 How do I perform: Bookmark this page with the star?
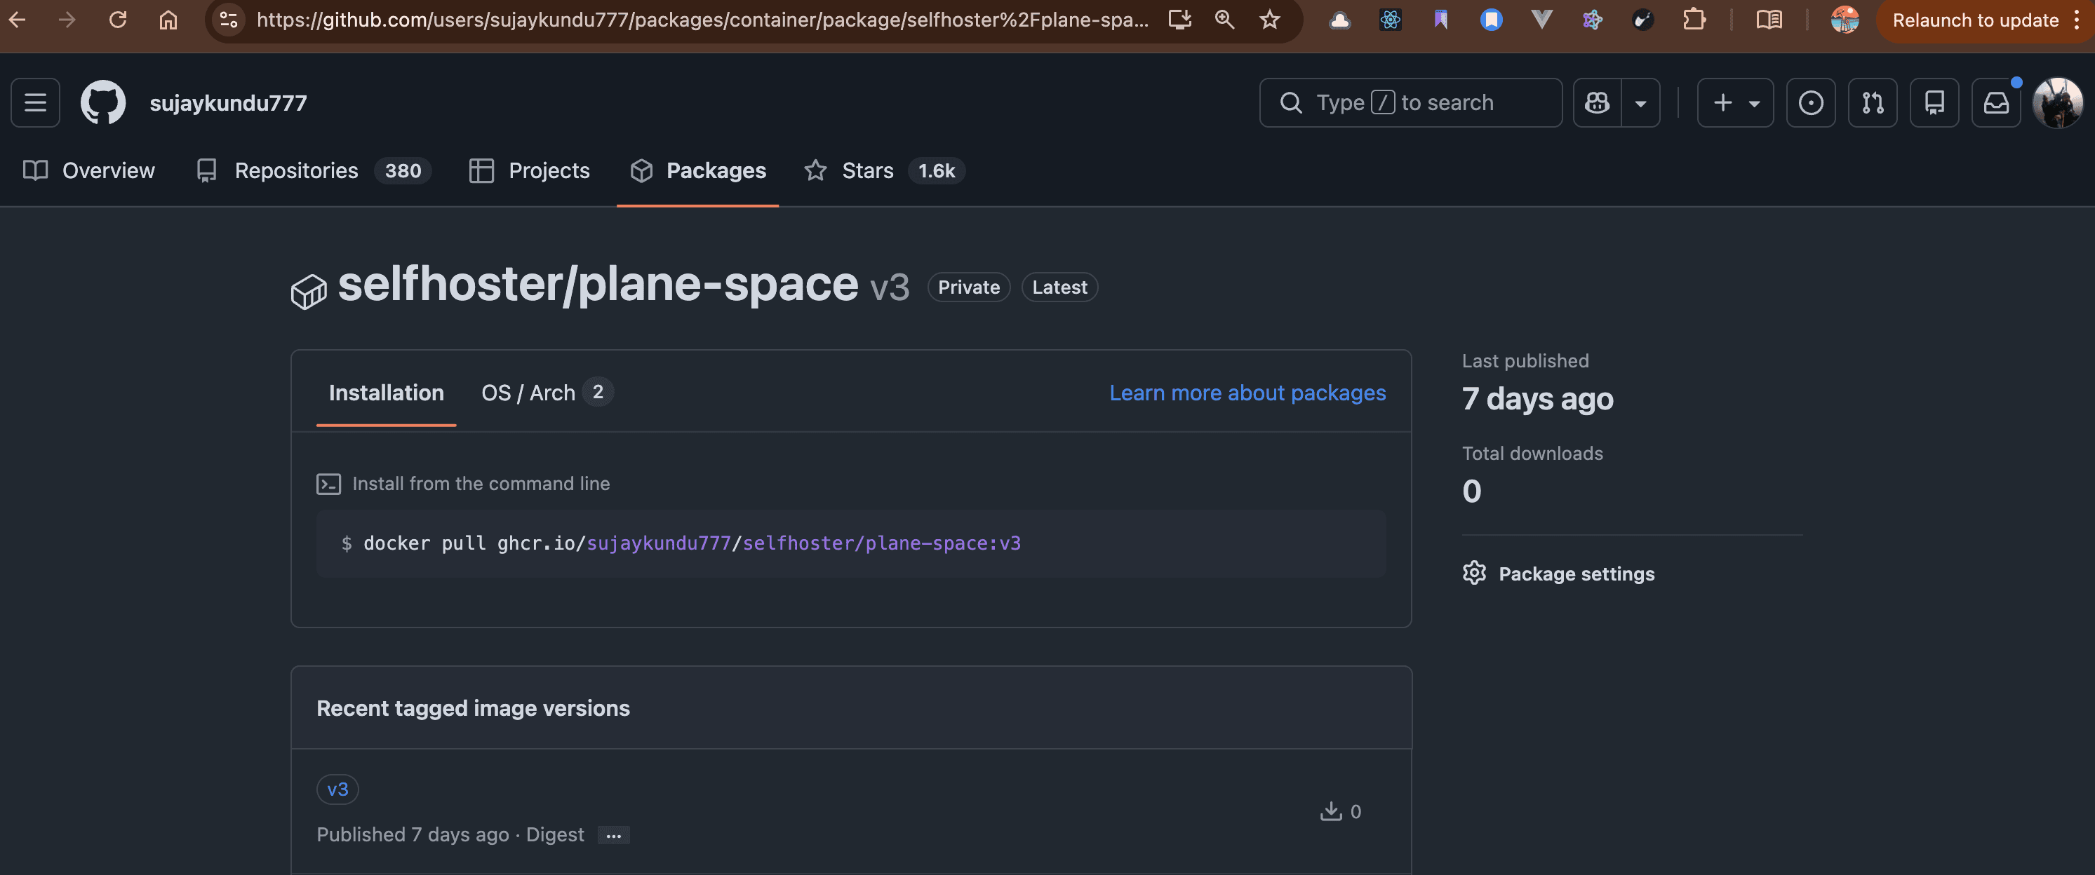[x=1269, y=20]
